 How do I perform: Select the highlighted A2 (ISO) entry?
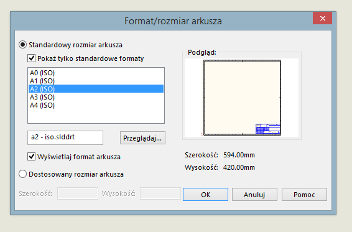pyautogui.click(x=96, y=89)
